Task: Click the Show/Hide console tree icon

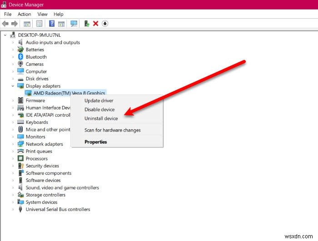Action: coord(27,24)
